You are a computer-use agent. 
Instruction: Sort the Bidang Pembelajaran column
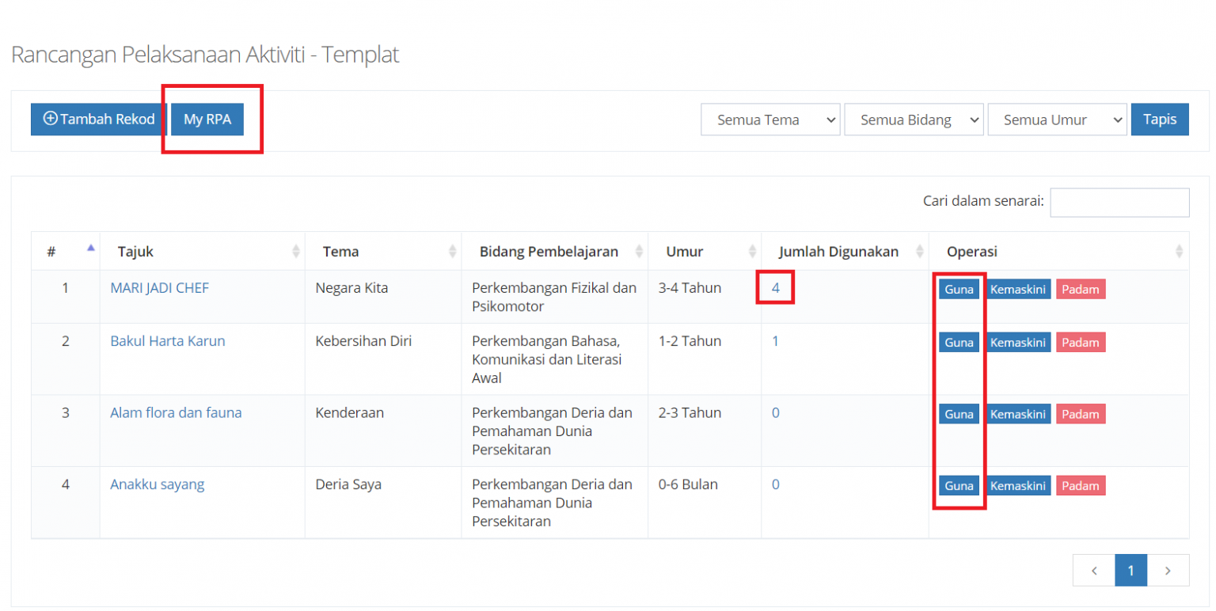coord(640,251)
